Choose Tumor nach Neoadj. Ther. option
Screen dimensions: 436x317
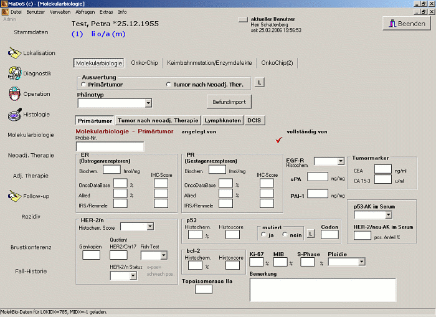click(x=168, y=84)
